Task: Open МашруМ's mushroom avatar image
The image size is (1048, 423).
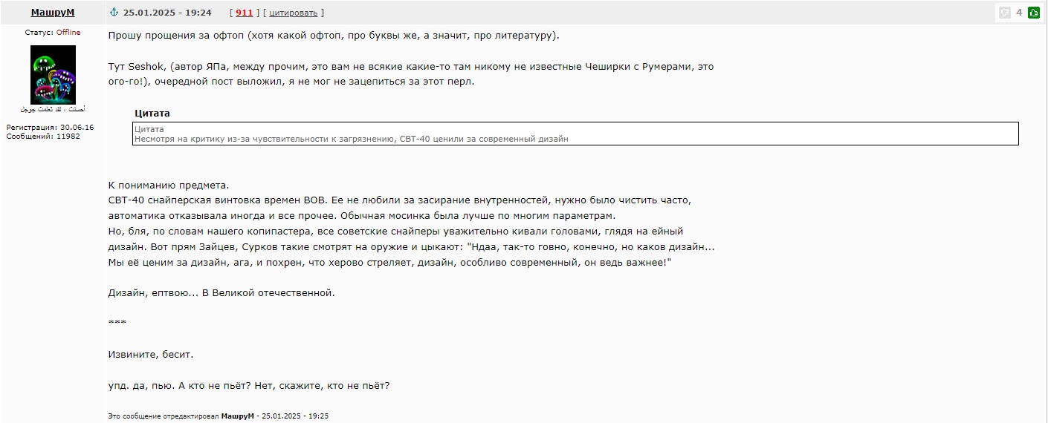Action: [53, 75]
